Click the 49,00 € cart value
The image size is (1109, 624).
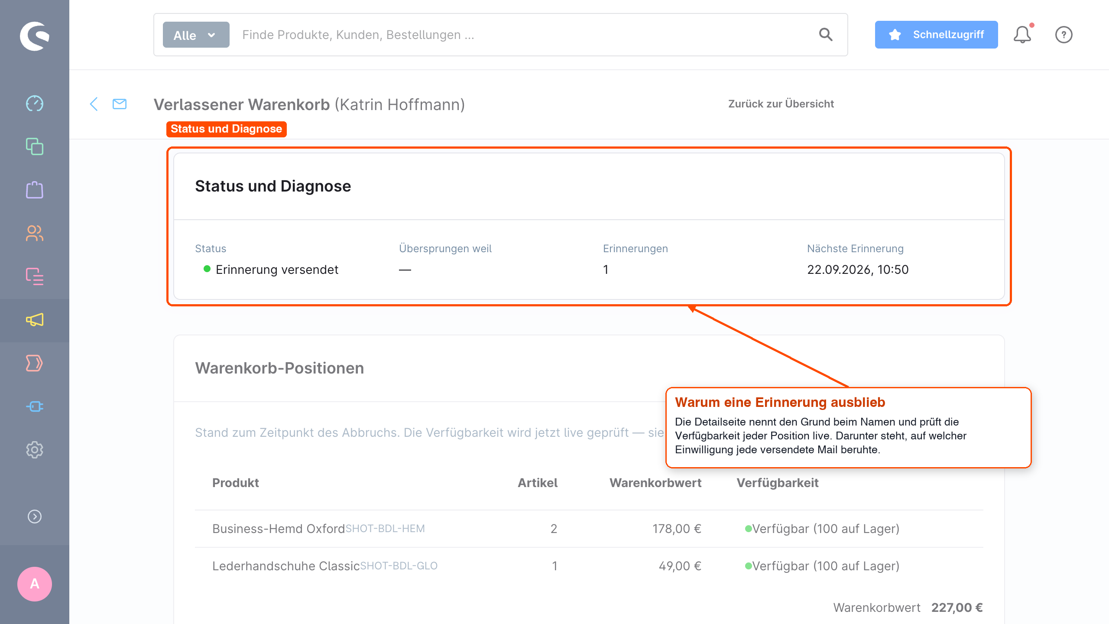tap(680, 566)
